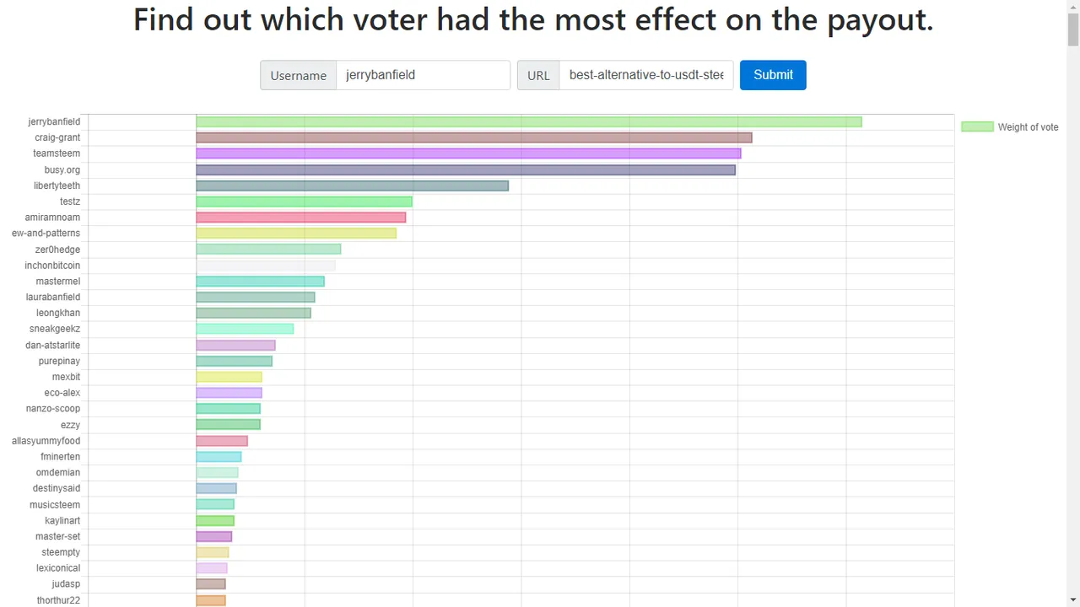Select the URL input field

(646, 75)
